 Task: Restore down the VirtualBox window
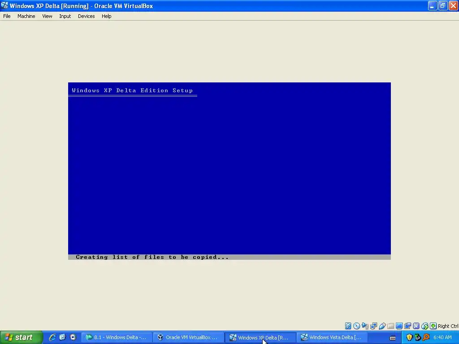pyautogui.click(x=443, y=5)
